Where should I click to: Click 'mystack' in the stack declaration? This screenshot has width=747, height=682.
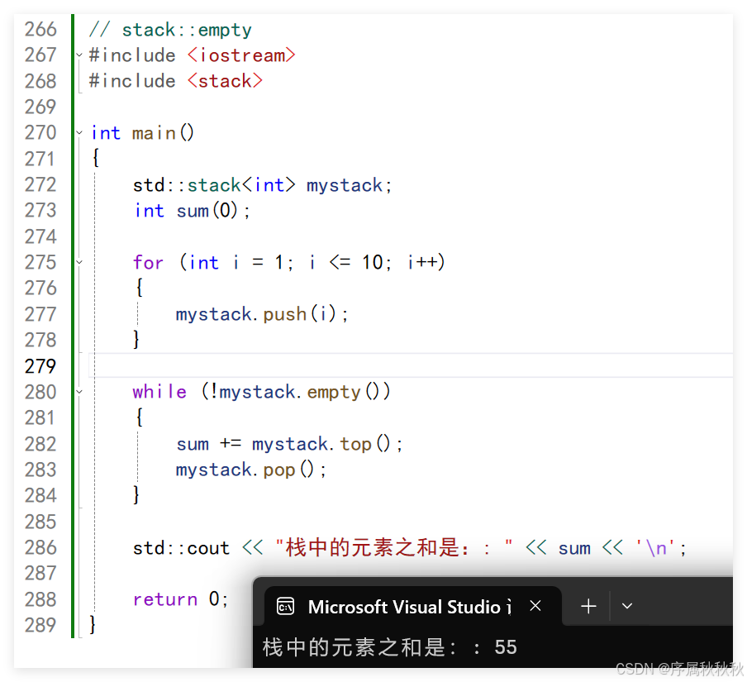tap(345, 185)
